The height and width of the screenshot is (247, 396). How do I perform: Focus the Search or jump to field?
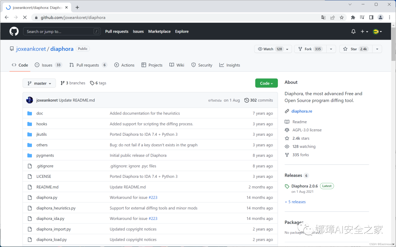pyautogui.click(x=62, y=31)
